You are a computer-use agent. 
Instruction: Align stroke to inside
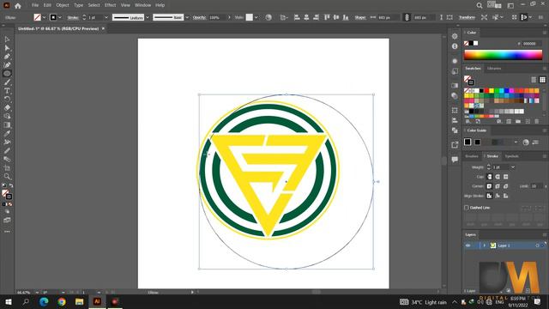[498, 196]
